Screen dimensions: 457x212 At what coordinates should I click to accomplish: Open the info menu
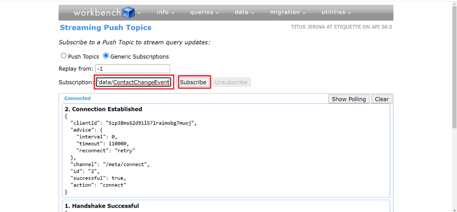tap(166, 12)
